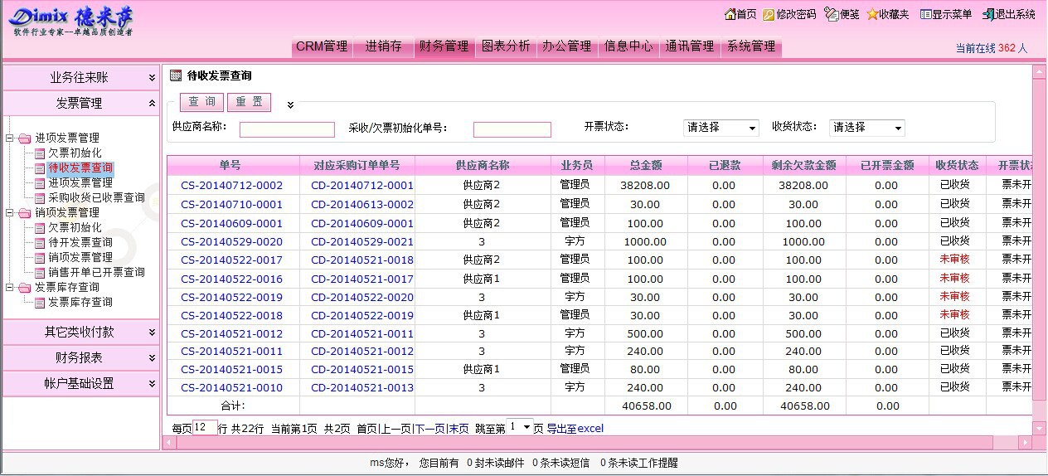
Task: Click the home icon labeled 首页
Action: point(730,14)
